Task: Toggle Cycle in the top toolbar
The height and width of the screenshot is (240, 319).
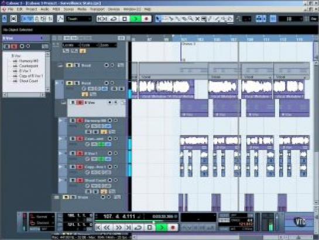Action: tap(114, 19)
